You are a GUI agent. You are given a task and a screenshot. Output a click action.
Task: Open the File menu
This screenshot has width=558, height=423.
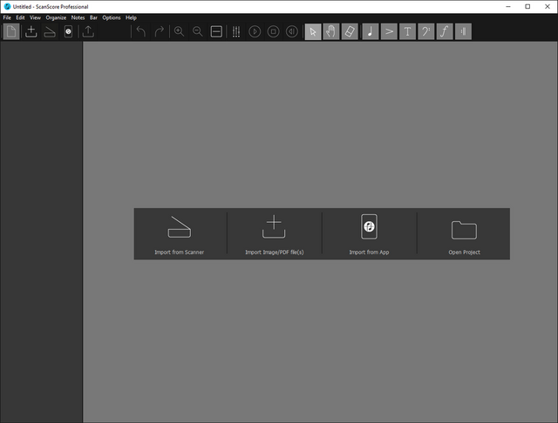point(7,17)
